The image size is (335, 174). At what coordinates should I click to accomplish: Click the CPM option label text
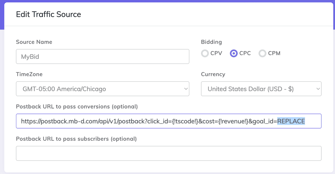pos(274,53)
